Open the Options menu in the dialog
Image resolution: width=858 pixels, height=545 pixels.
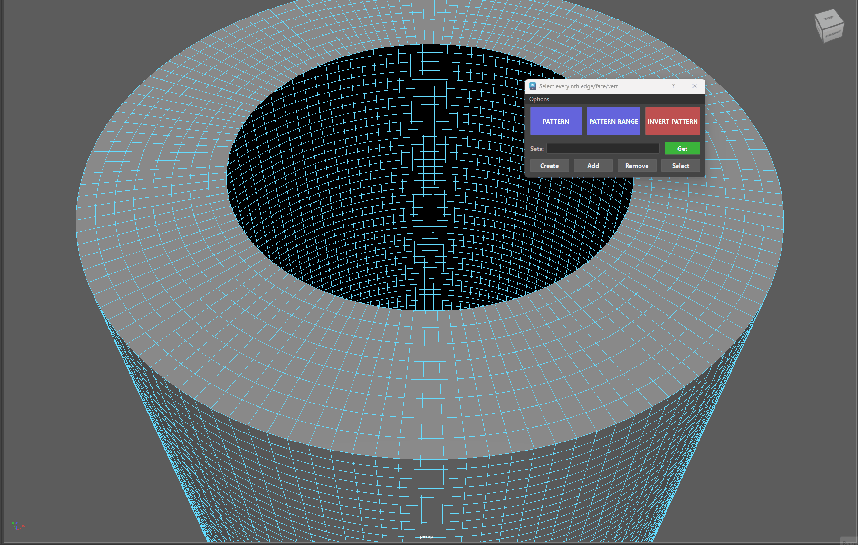click(539, 99)
